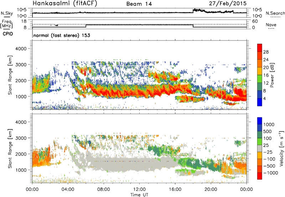Image resolution: width=285 pixels, height=197 pixels.
Task: Click the "N.Sky" label
Action: 7,13
